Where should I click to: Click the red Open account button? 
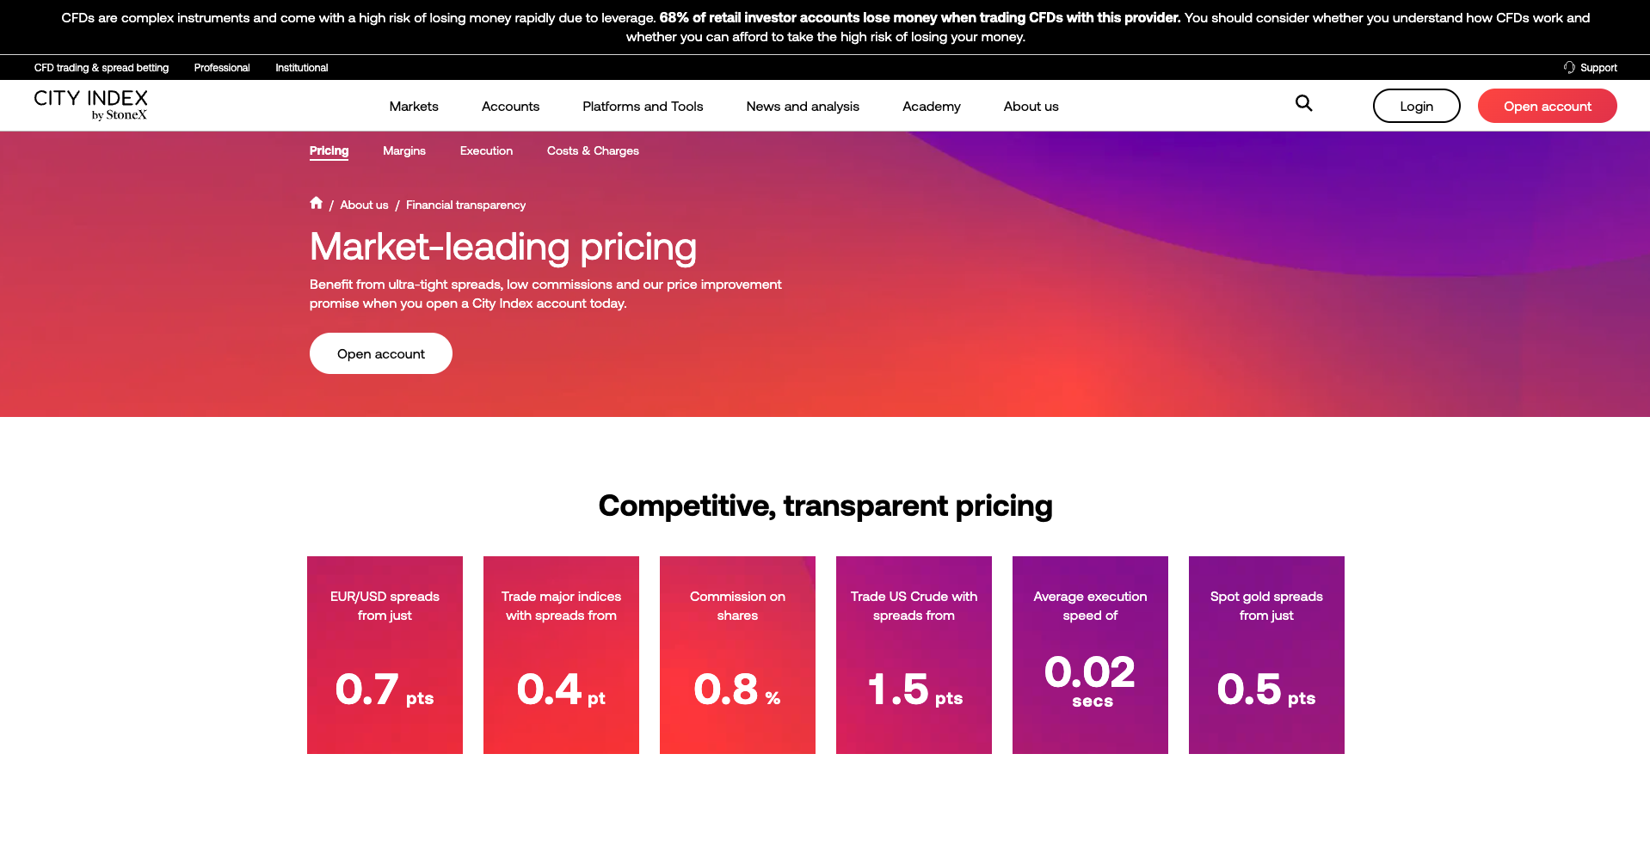pyautogui.click(x=1547, y=106)
